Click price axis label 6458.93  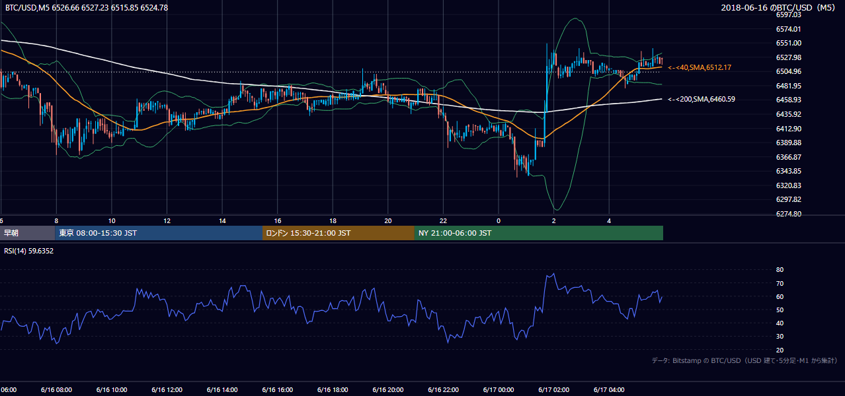[x=788, y=100]
